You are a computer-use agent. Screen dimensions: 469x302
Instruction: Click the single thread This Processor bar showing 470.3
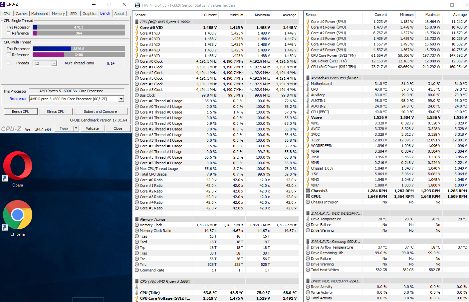[x=79, y=27]
